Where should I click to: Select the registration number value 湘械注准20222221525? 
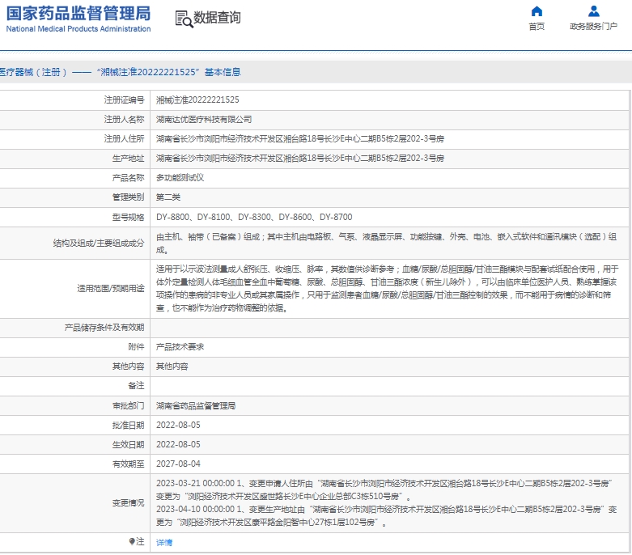pyautogui.click(x=197, y=100)
